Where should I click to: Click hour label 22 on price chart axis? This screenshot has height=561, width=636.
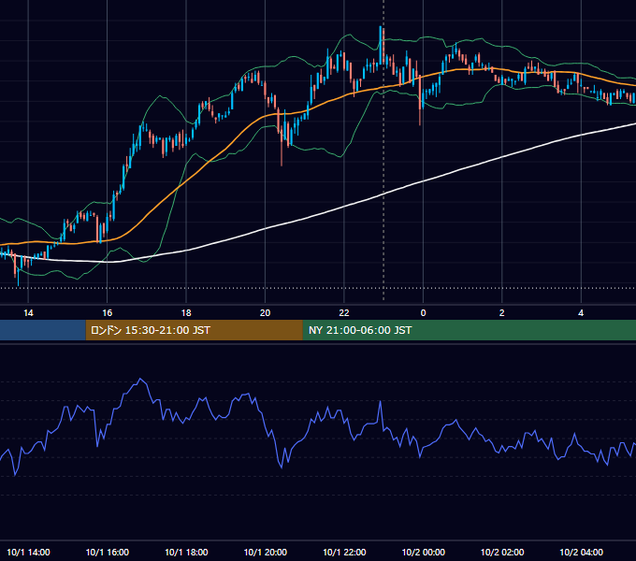[x=344, y=313]
